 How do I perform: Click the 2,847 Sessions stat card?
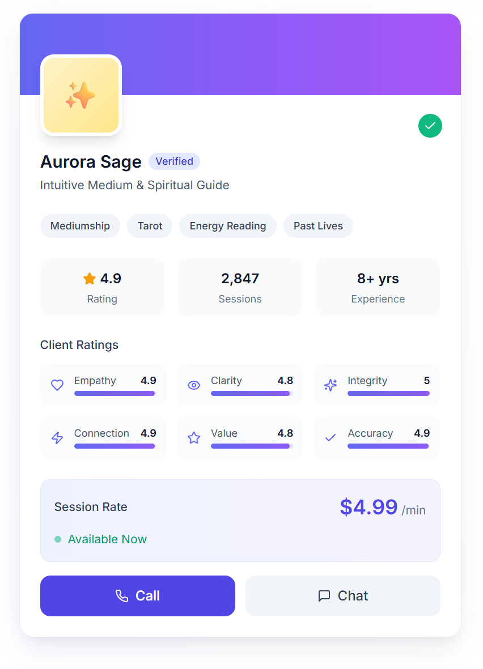pos(240,287)
